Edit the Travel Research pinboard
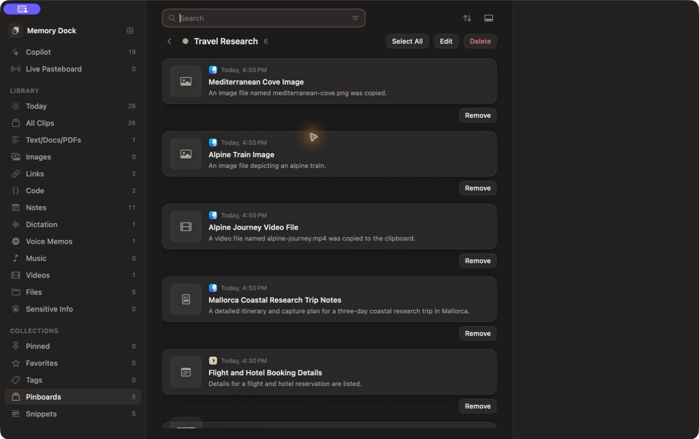Viewport: 699px width, 439px height. [446, 41]
